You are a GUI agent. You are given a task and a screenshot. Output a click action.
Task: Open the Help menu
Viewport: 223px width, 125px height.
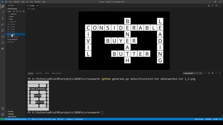point(44,2)
